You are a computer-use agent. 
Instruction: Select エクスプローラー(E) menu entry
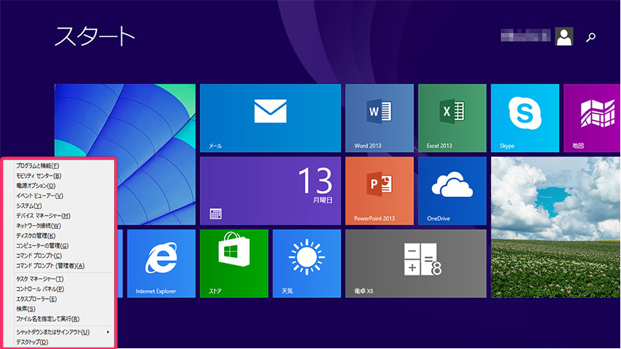(36, 299)
